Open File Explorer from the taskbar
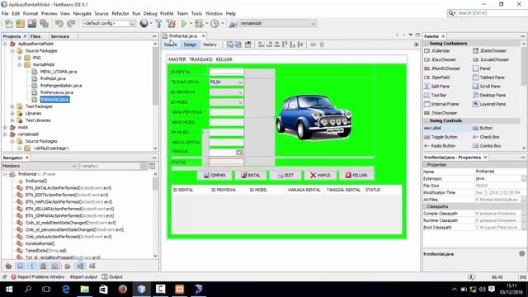 pos(84,289)
